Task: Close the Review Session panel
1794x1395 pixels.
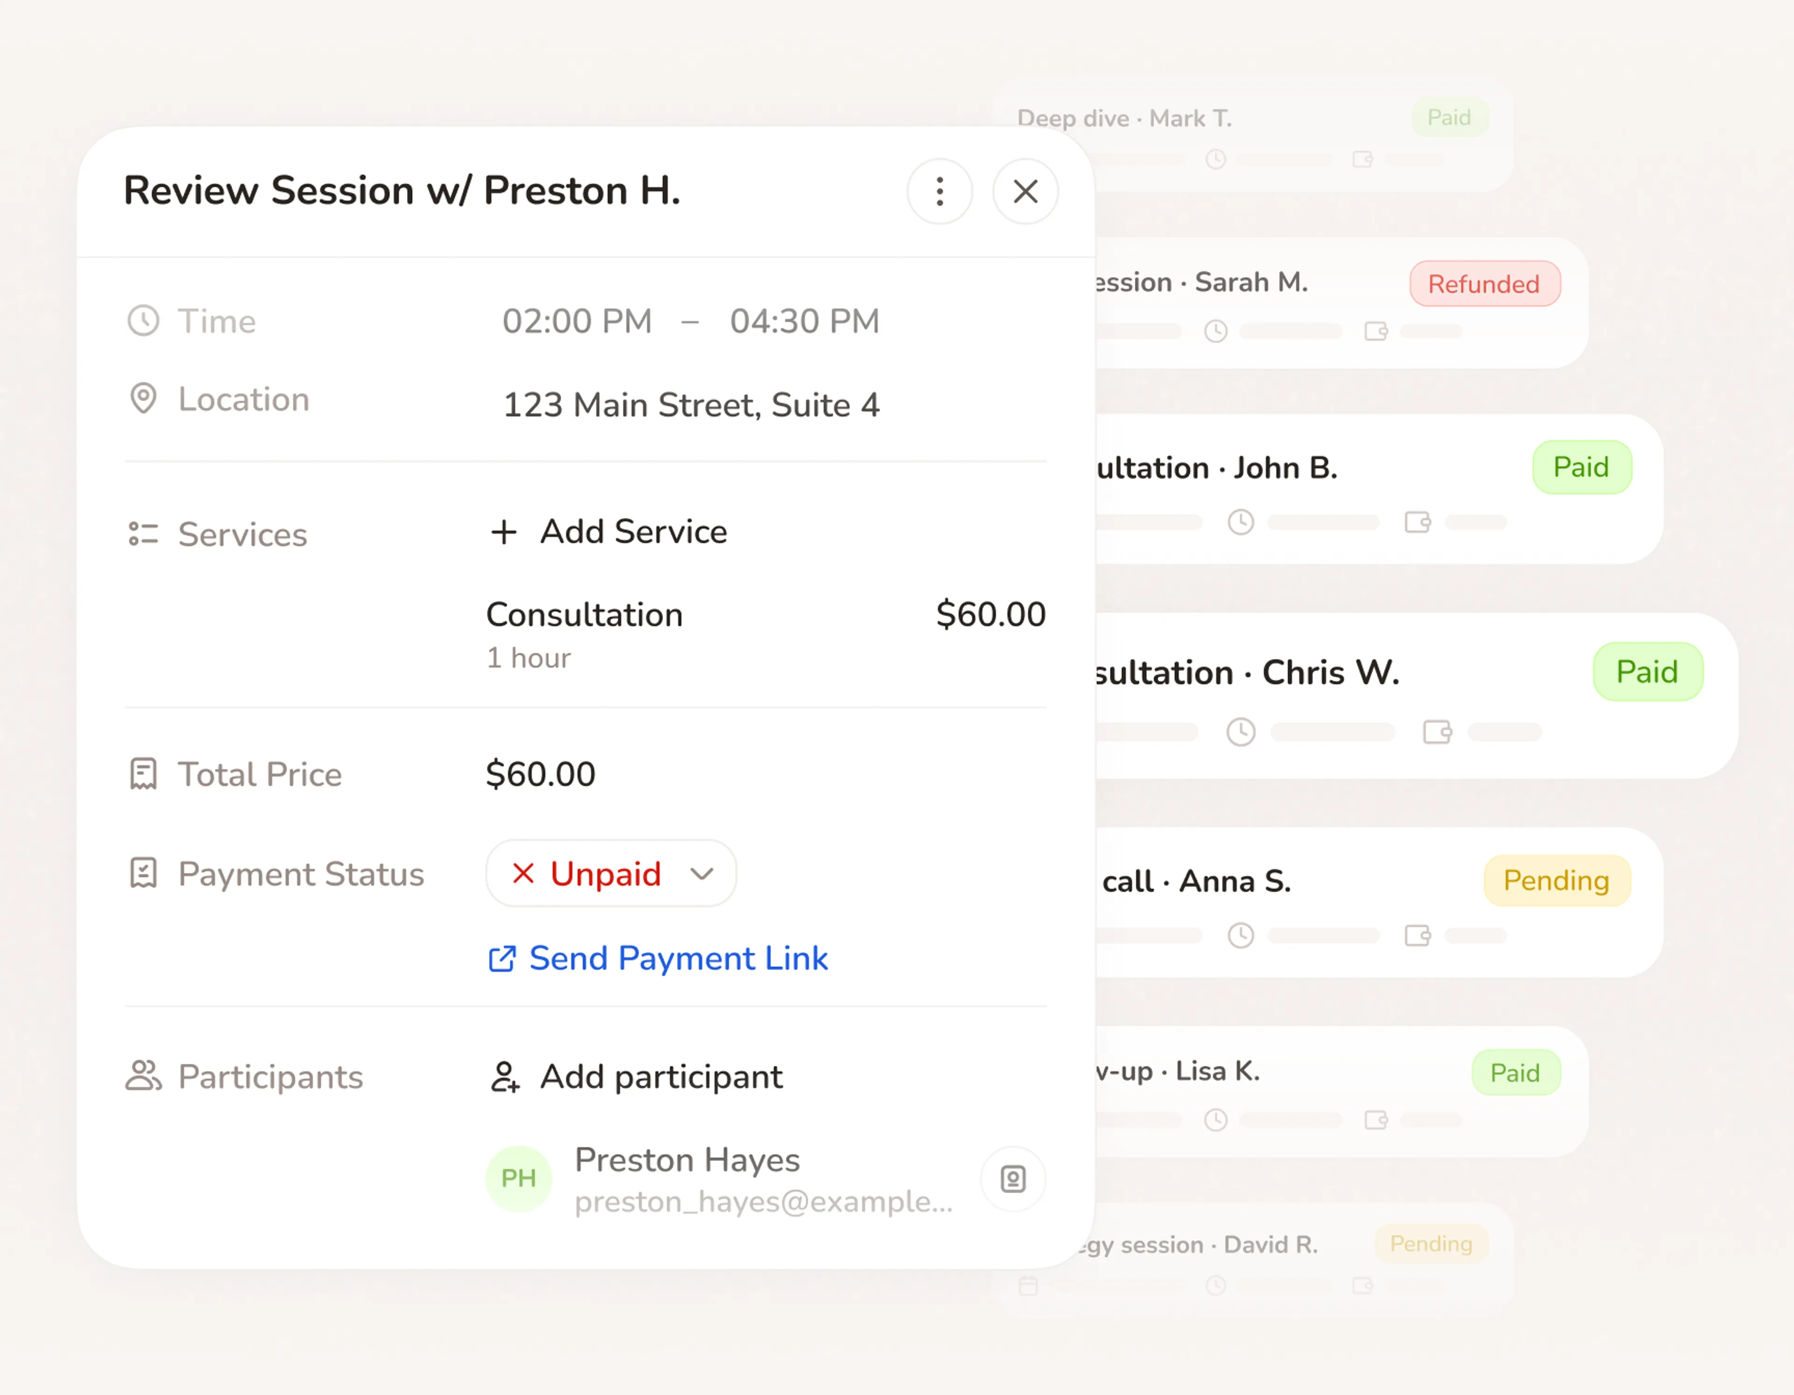Action: tap(1025, 191)
